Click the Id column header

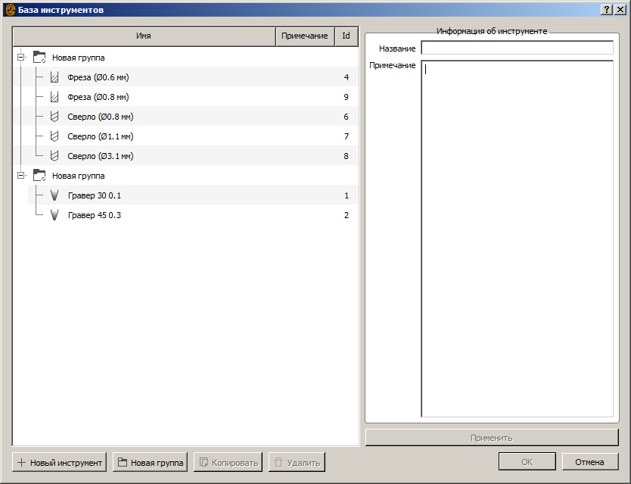coord(346,36)
